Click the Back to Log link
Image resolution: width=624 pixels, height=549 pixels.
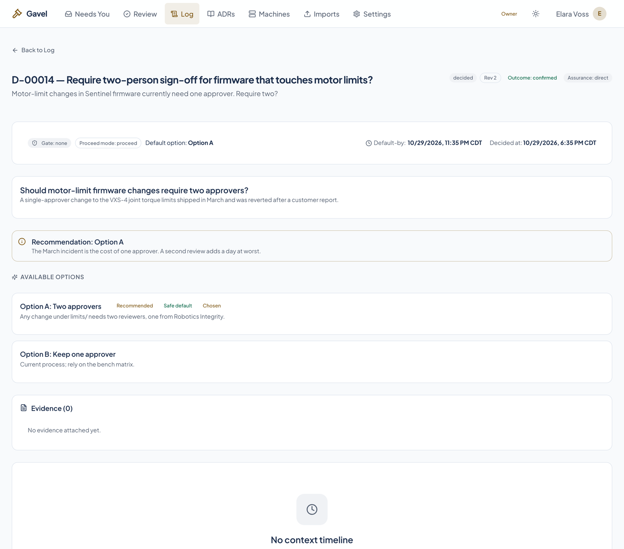tap(33, 50)
